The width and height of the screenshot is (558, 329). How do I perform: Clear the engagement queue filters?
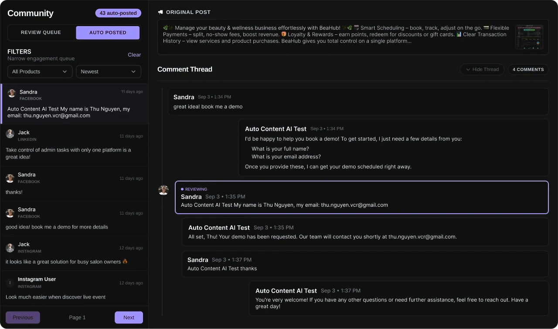tap(134, 55)
